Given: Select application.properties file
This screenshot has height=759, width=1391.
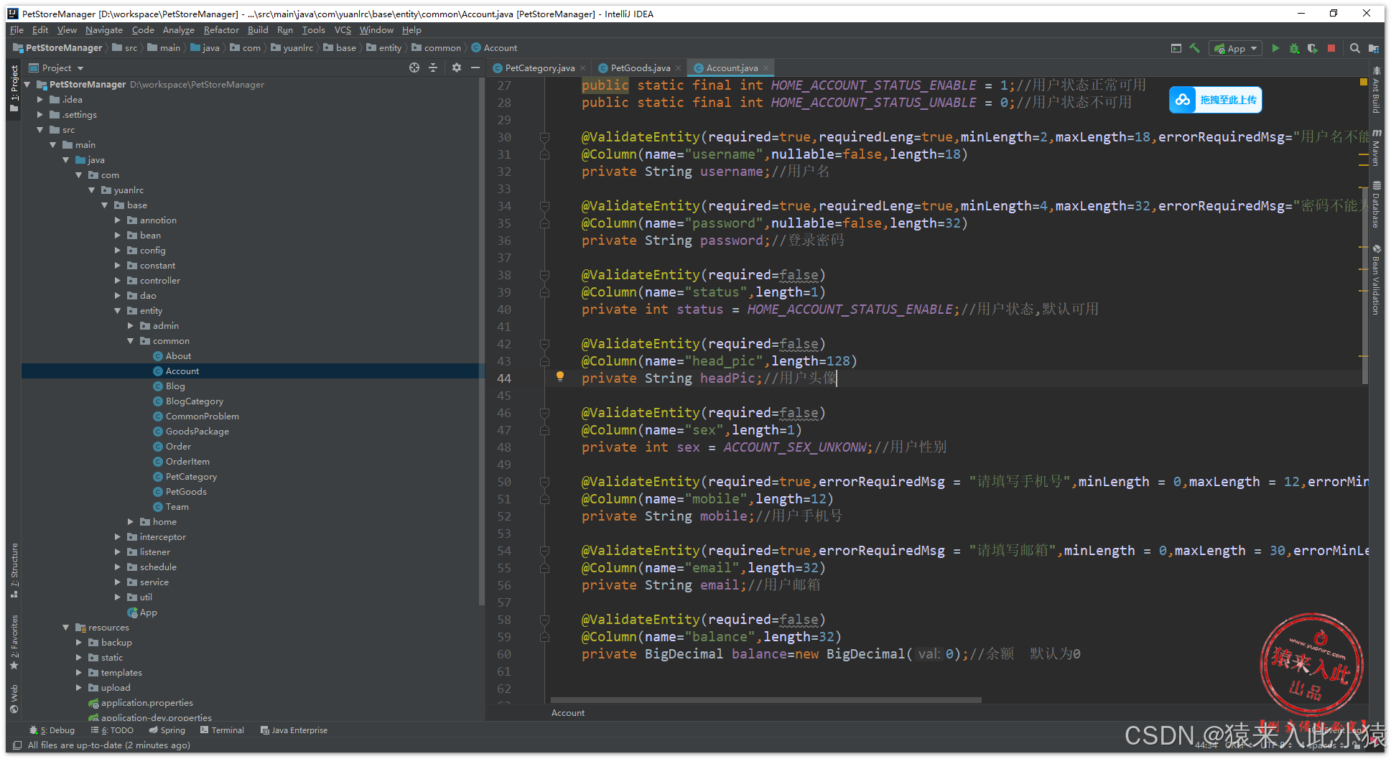Looking at the screenshot, I should tap(146, 703).
